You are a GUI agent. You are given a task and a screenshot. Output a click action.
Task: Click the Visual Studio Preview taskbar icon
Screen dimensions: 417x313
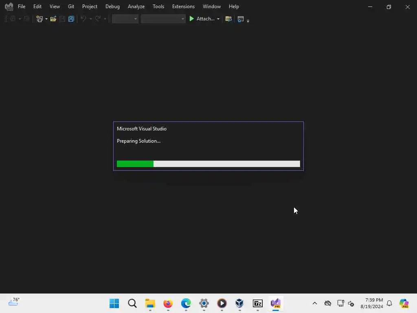click(x=276, y=303)
